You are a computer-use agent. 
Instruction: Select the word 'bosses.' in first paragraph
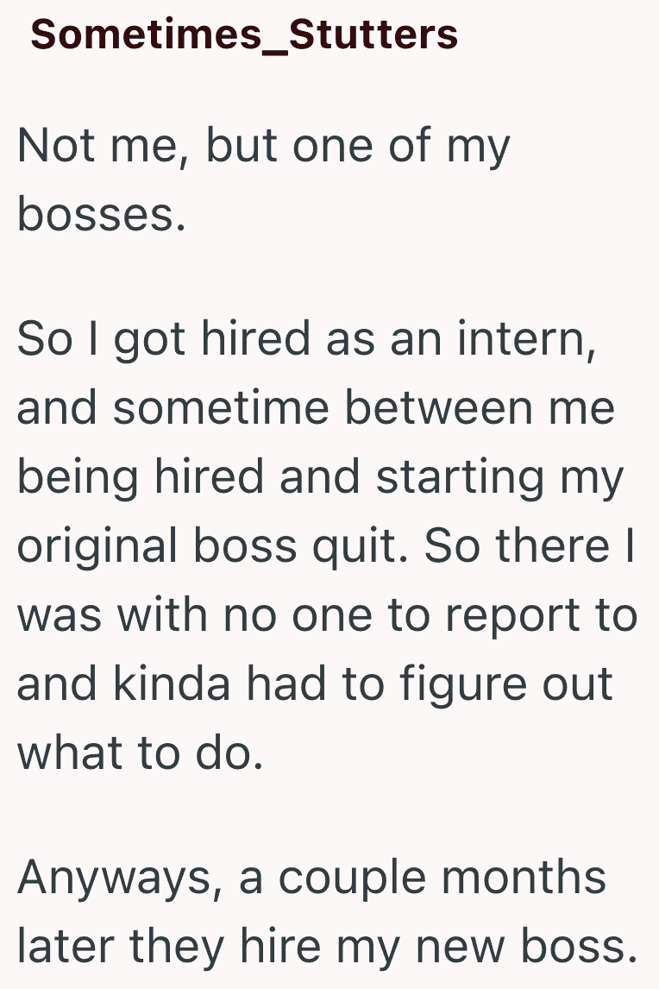[x=102, y=214]
